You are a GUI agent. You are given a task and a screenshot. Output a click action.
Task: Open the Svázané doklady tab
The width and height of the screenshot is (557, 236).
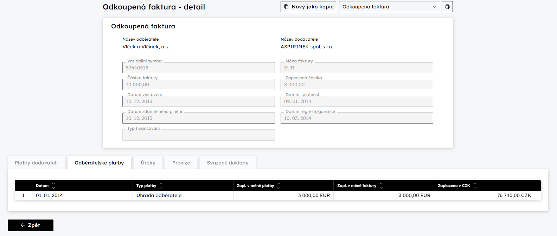coord(228,163)
